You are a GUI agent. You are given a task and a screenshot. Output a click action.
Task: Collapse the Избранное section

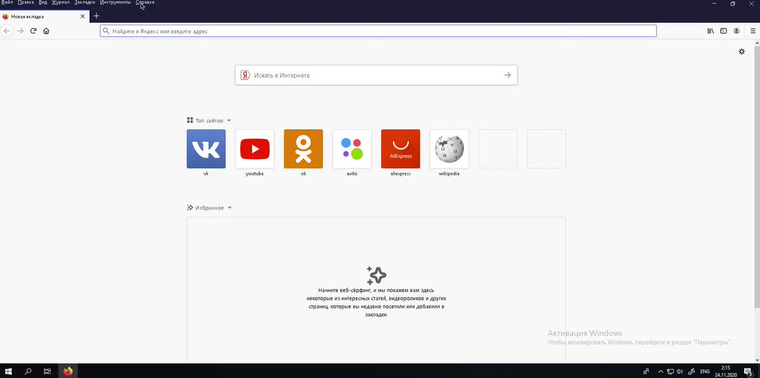(210, 208)
